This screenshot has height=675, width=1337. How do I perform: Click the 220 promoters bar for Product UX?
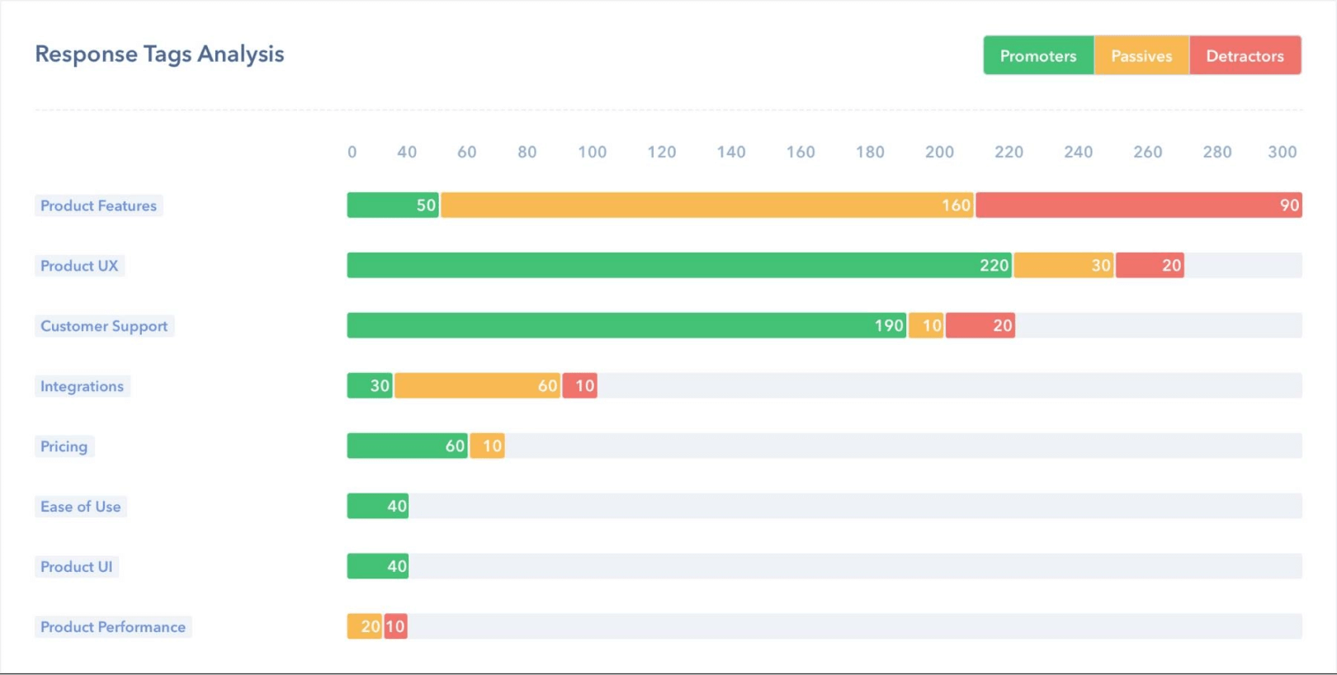point(678,266)
